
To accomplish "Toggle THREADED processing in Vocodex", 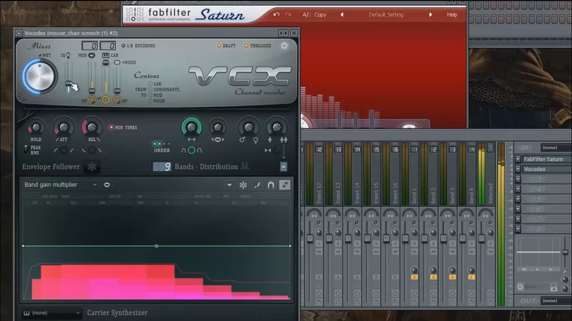I will click(257, 45).
